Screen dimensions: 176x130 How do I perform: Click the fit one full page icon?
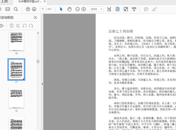coord(118,9)
